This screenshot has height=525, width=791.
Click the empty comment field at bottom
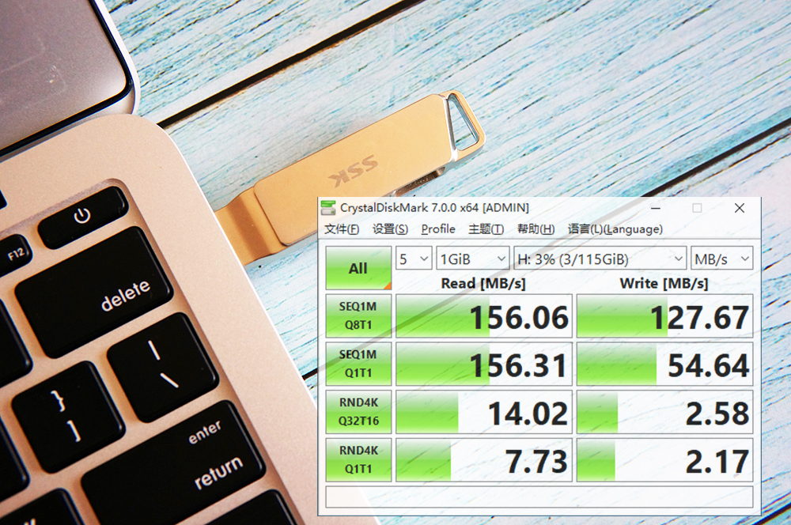[539, 497]
